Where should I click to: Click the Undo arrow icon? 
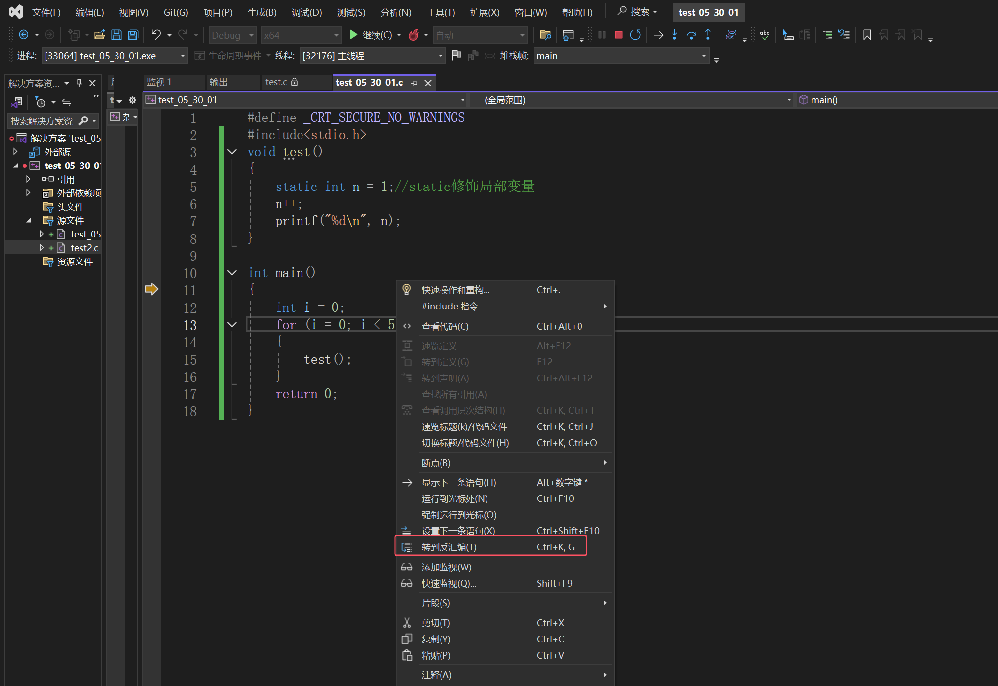click(156, 35)
